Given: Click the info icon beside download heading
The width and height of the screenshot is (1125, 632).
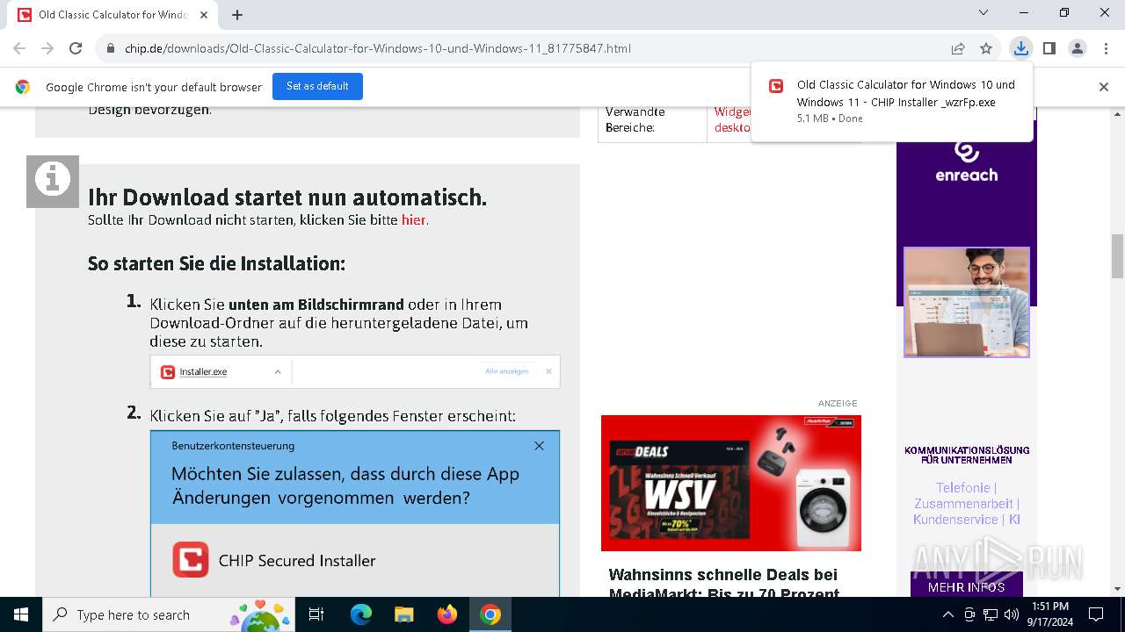Looking at the screenshot, I should 53,182.
